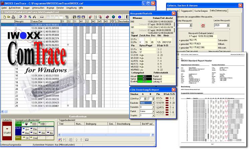Viewport: 249px width, 149px height.
Task: Open the Aufzeichnen menu
Action: [x=15, y=8]
